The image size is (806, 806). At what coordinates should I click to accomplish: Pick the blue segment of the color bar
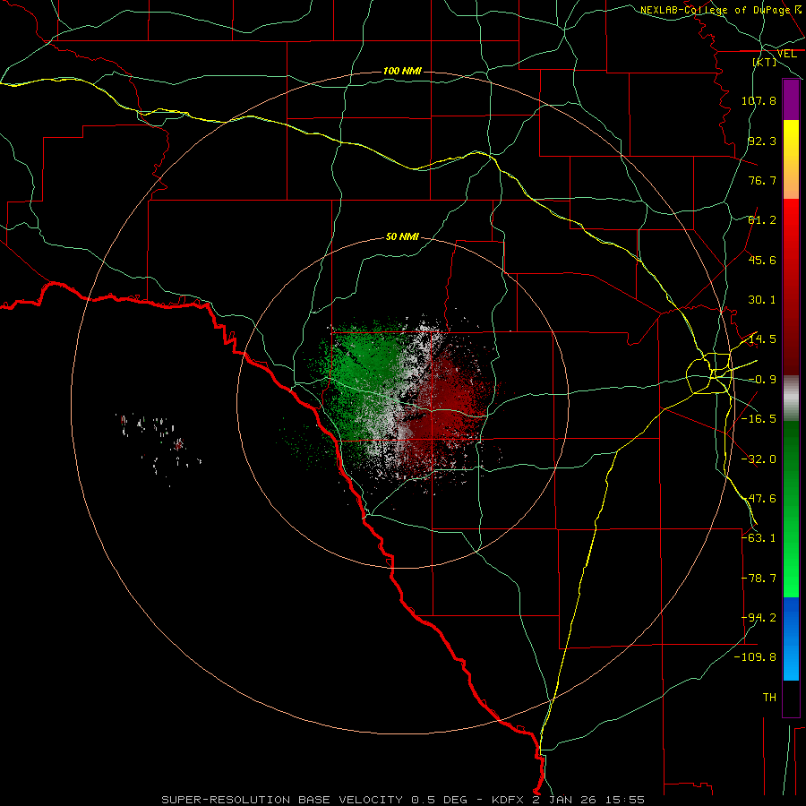click(791, 639)
